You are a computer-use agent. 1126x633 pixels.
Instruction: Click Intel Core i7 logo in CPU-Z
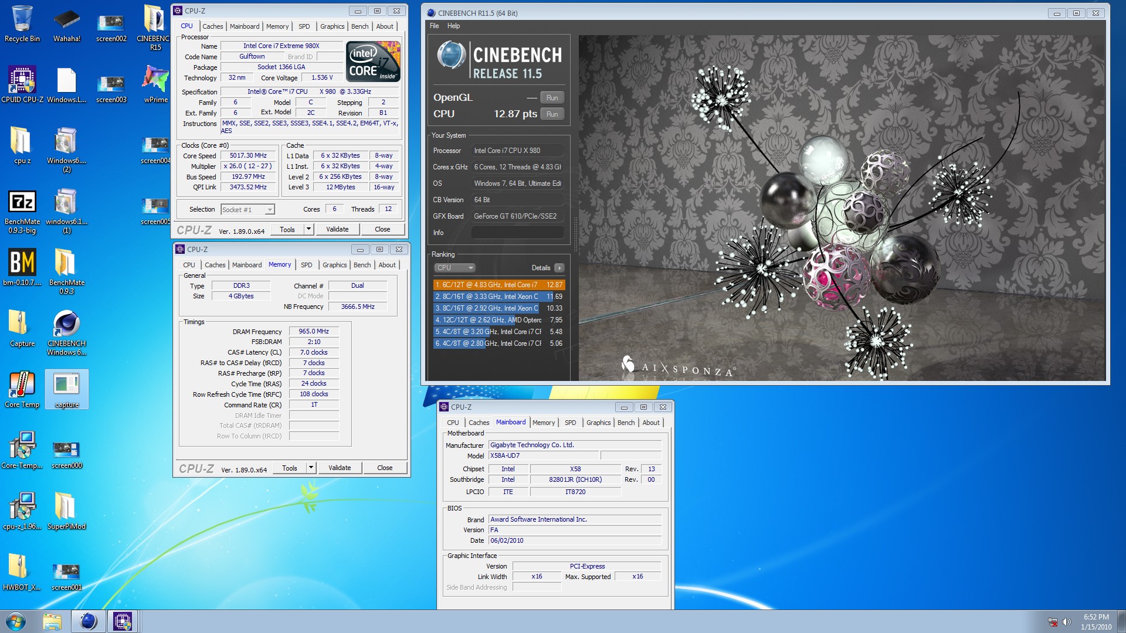pos(373,61)
